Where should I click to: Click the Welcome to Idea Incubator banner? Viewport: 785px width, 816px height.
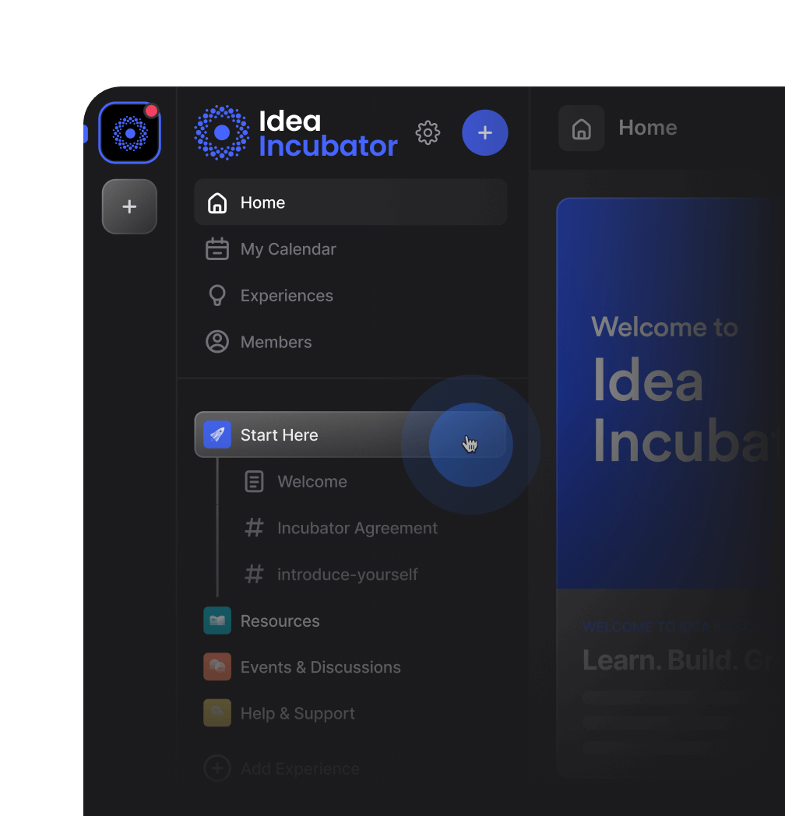point(671,393)
